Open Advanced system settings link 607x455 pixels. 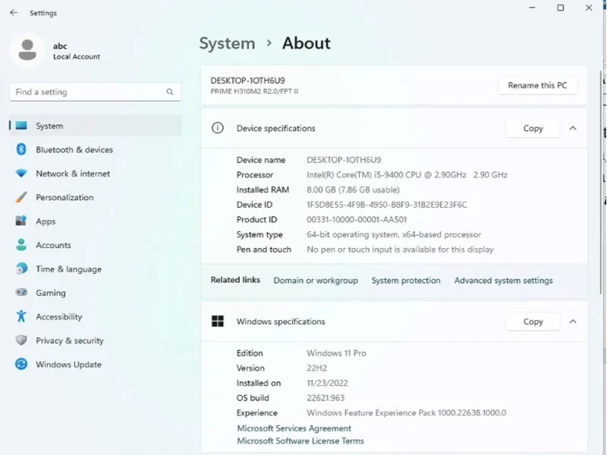503,280
